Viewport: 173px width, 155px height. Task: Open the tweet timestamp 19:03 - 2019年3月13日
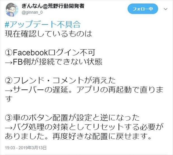[26, 148]
